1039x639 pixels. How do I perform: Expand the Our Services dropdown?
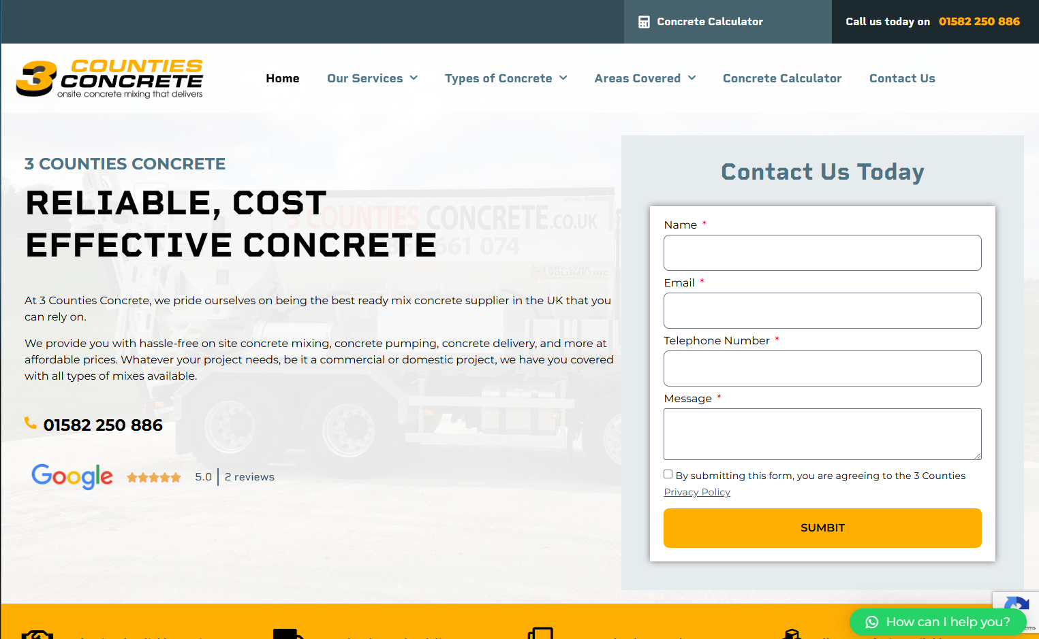pos(372,78)
